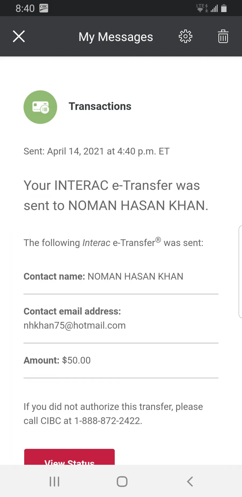Go to Android home screen button
Image resolution: width=242 pixels, height=497 pixels.
click(x=122, y=481)
